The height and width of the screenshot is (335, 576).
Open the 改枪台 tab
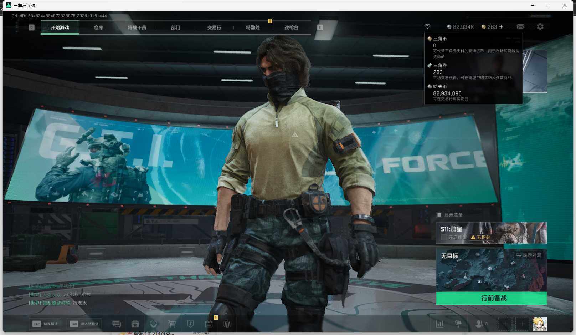[x=291, y=27]
